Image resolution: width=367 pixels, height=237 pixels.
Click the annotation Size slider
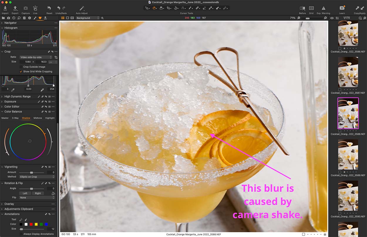[x=31, y=229]
